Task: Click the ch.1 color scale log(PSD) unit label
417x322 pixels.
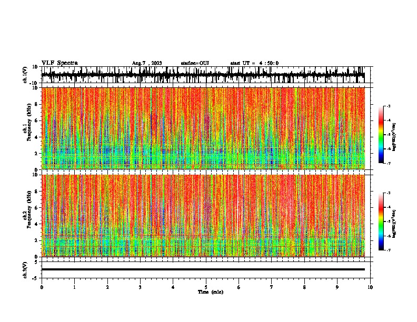Action: [394, 137]
